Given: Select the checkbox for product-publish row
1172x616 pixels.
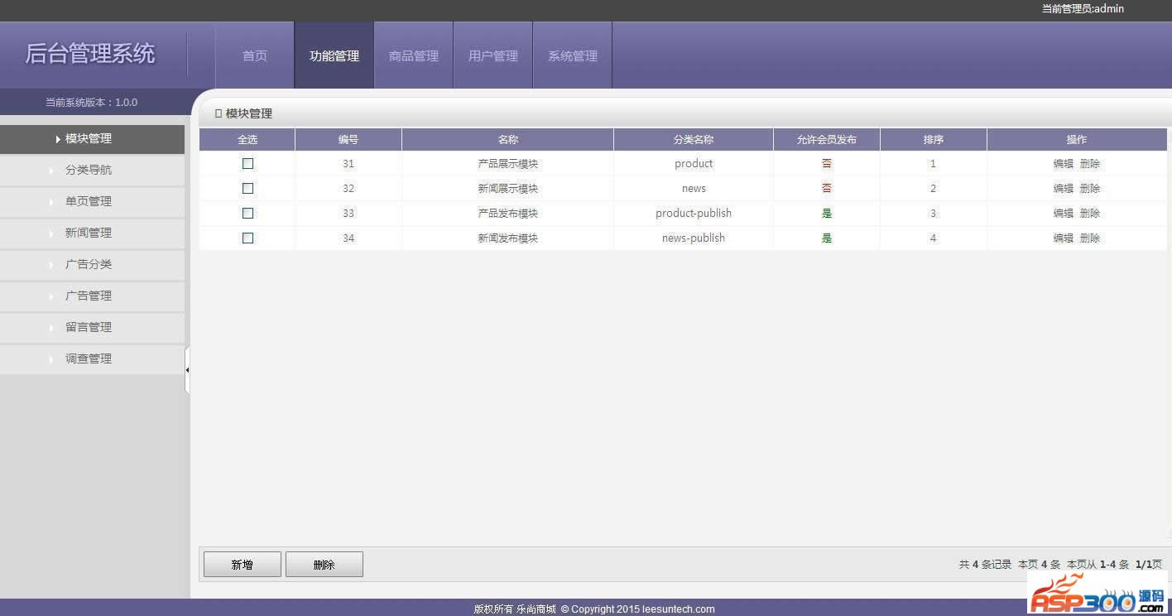Looking at the screenshot, I should coord(247,214).
